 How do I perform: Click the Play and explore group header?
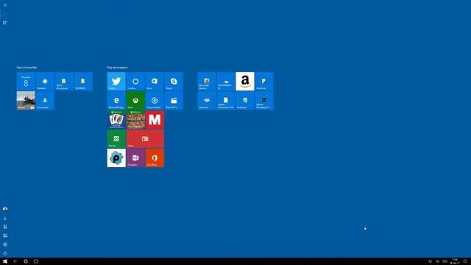[117, 68]
